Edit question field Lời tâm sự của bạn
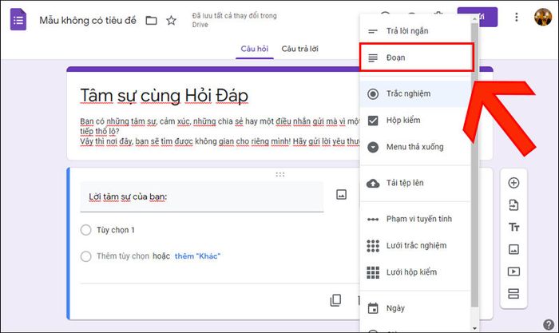Viewport: 559px width, 333px height. pyautogui.click(x=202, y=196)
